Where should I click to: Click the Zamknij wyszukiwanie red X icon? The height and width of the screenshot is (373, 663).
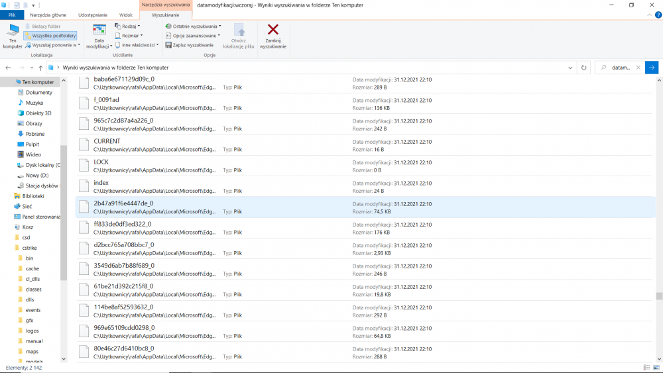pos(272,30)
